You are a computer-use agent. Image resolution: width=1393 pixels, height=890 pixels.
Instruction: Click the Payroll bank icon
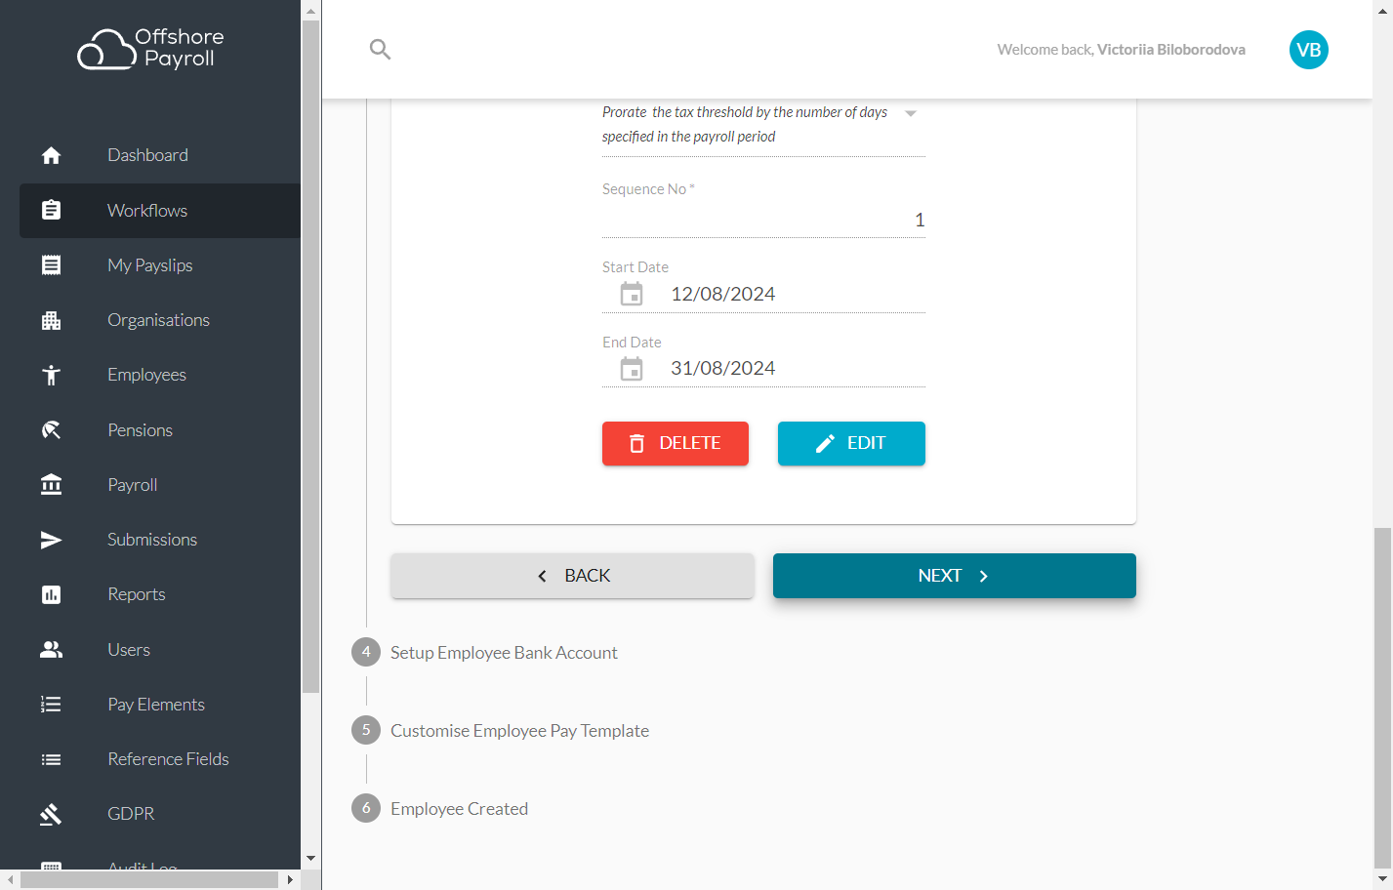[52, 484]
